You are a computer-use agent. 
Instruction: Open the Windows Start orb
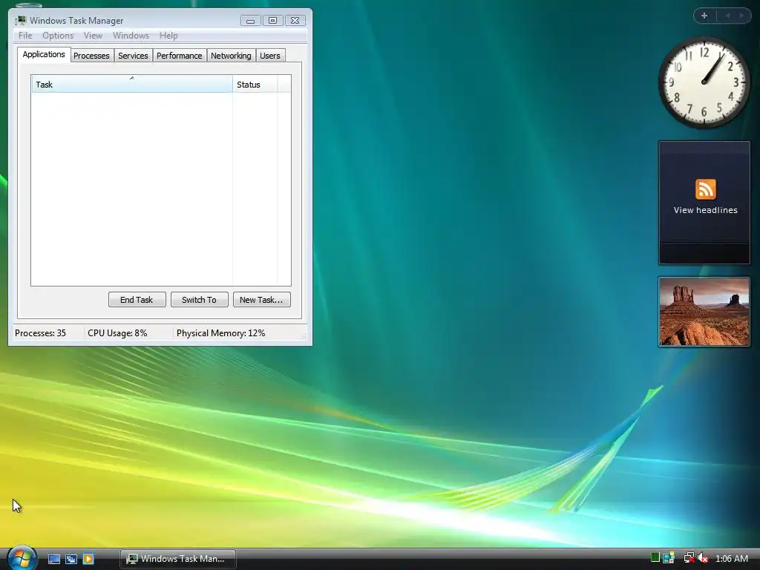coord(22,558)
